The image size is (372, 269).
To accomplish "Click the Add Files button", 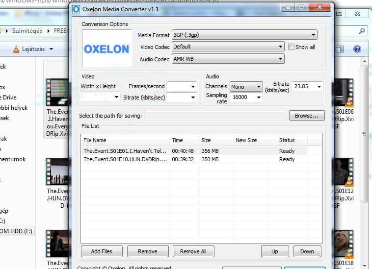I will pos(102,251).
